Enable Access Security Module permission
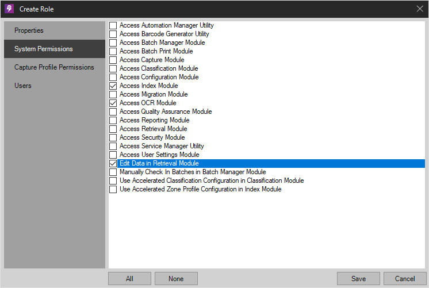 (113, 137)
